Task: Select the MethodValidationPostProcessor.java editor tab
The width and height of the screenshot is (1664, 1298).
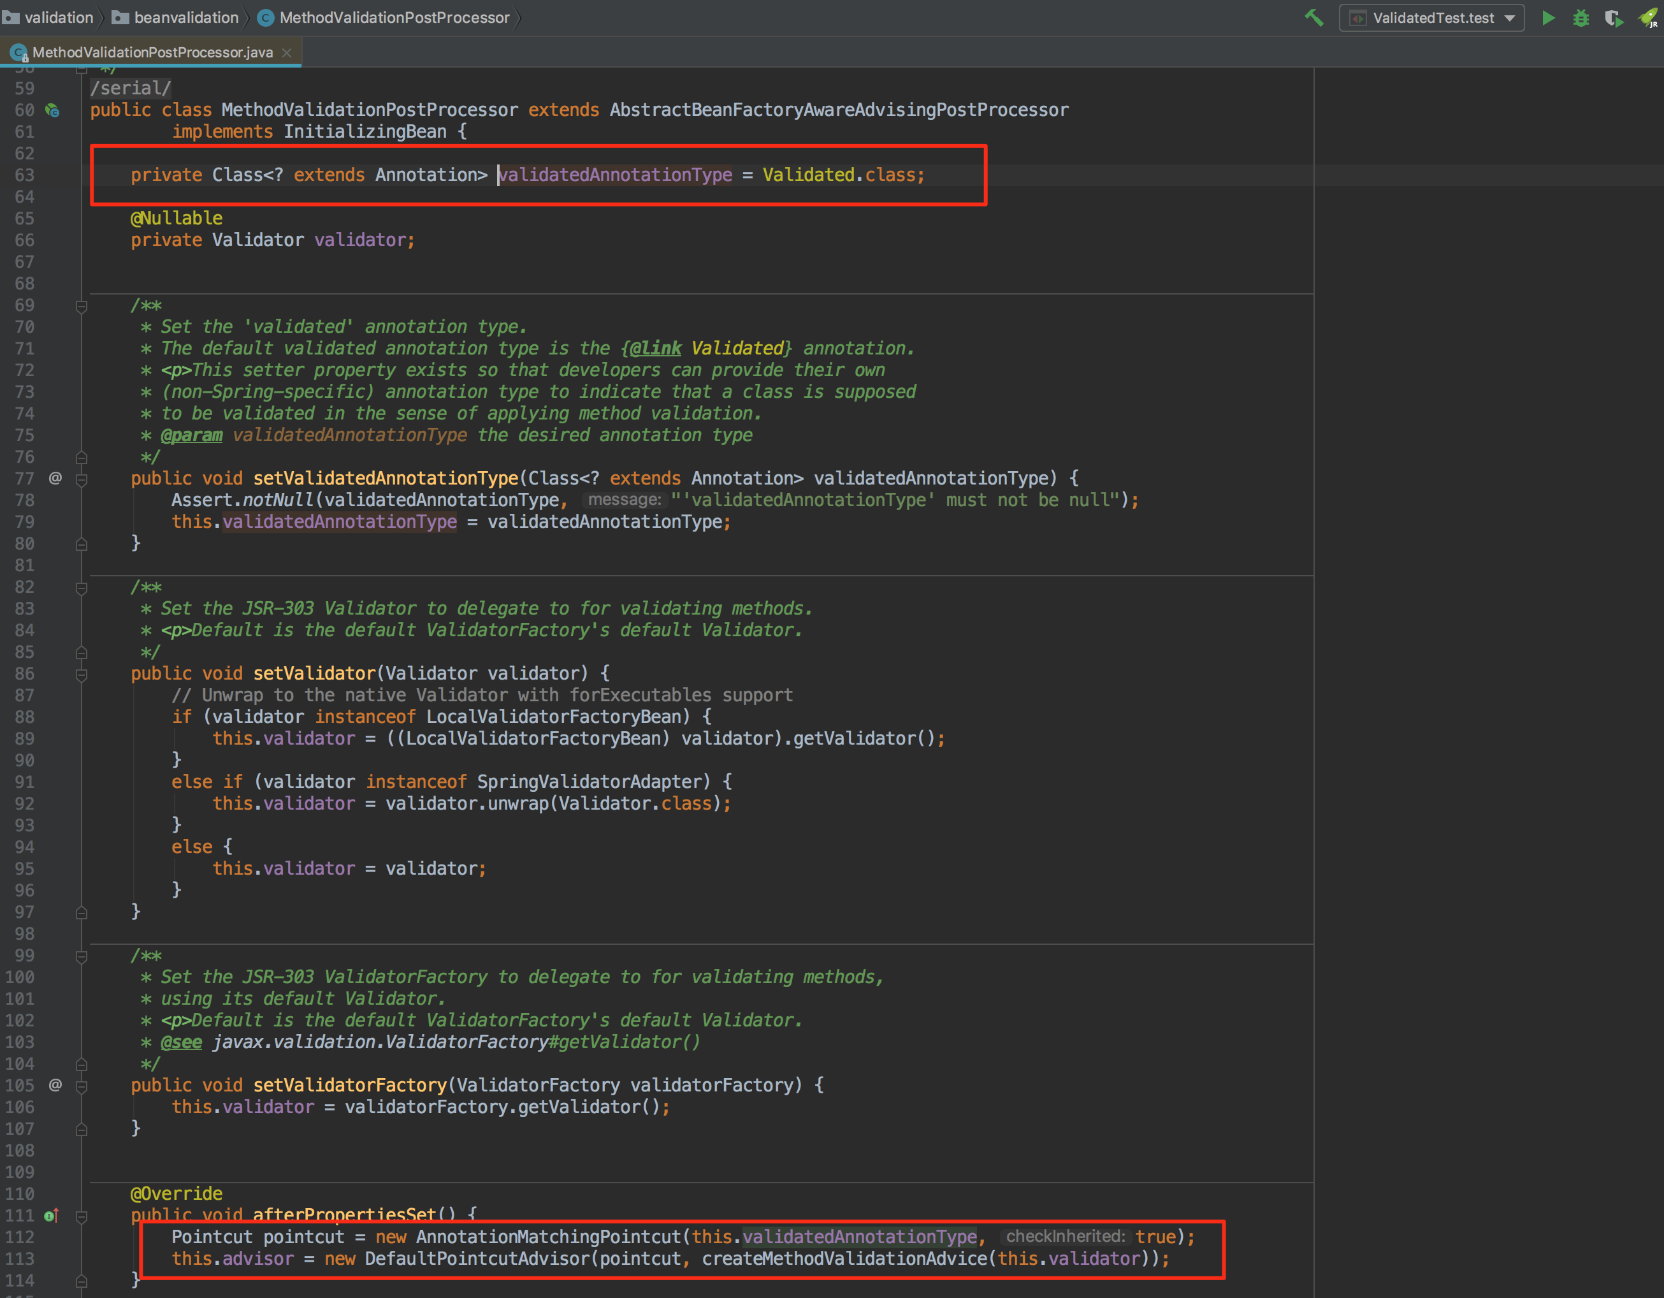Action: 152,52
